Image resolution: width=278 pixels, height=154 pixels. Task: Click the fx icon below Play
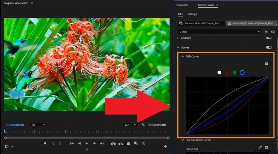coord(87,150)
